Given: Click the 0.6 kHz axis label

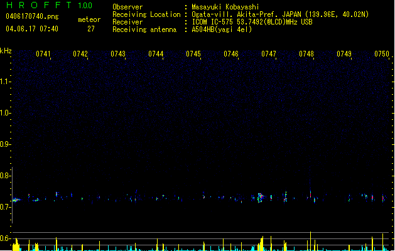Looking at the screenshot, I should 6,238.
